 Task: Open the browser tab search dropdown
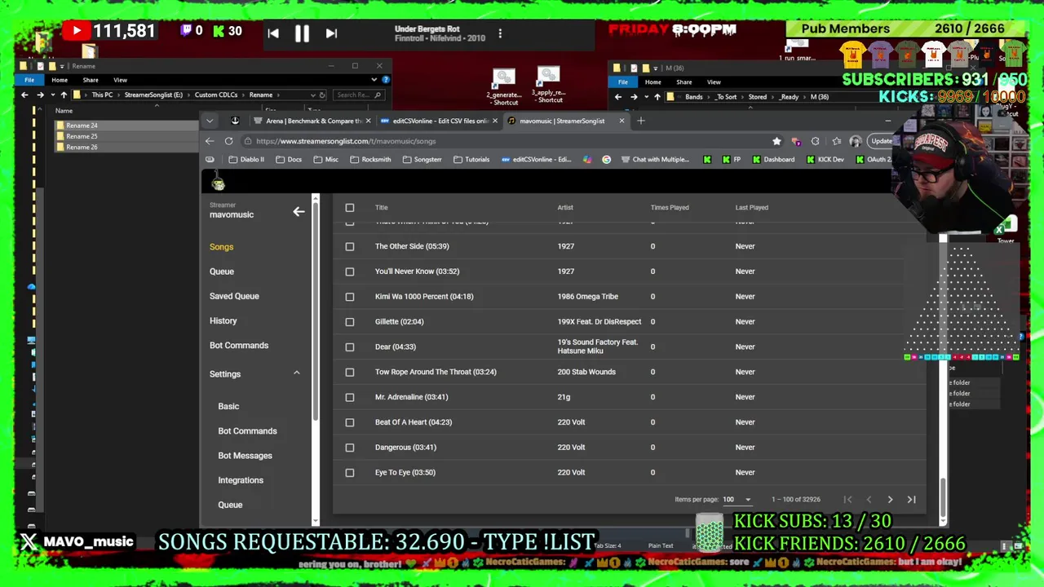[x=210, y=121]
